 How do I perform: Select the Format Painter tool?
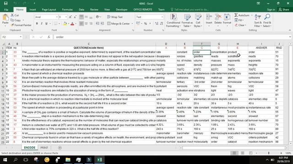[x=21, y=25]
